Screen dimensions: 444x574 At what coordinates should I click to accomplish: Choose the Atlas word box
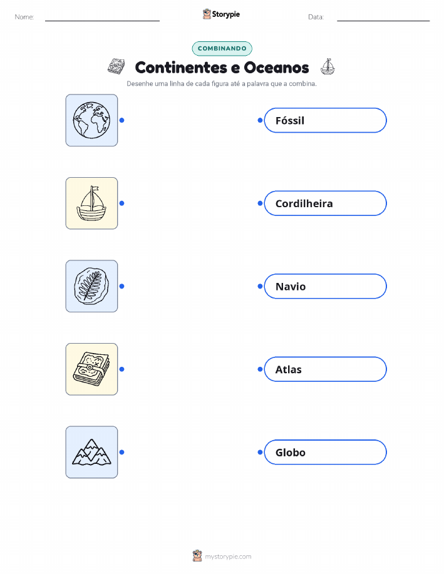pyautogui.click(x=325, y=369)
